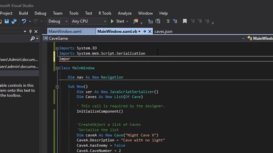Close the toolbox side panel
The image size is (273, 153).
click(36, 31)
